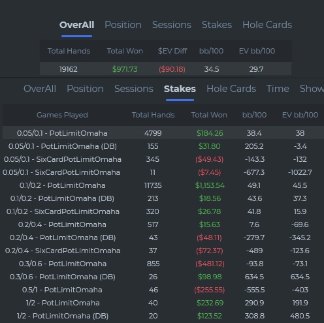Select the 19162 total hands value

click(69, 69)
